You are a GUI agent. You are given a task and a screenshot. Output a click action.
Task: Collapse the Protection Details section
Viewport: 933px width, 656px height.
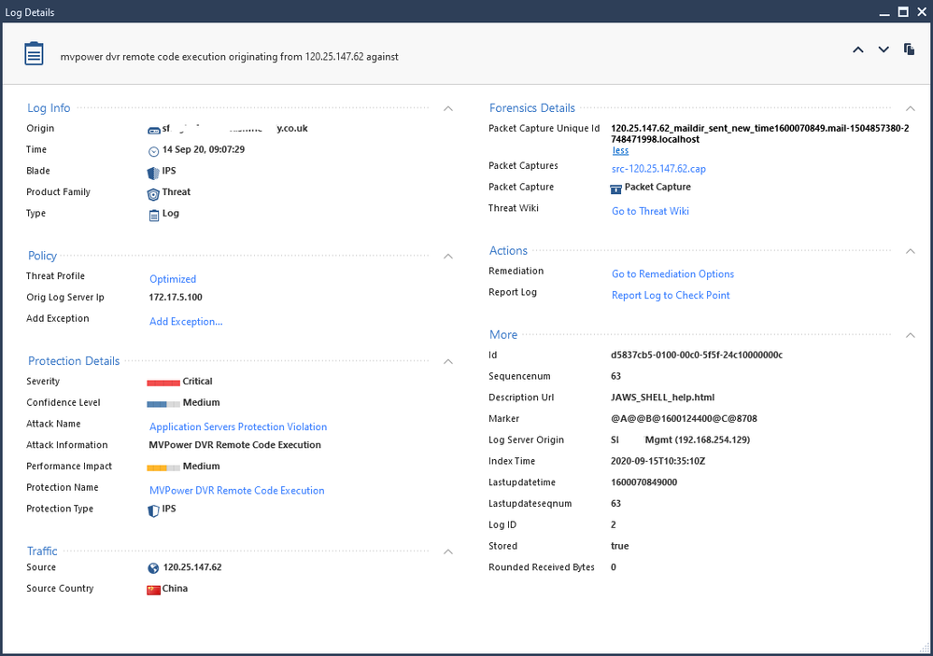[448, 362]
